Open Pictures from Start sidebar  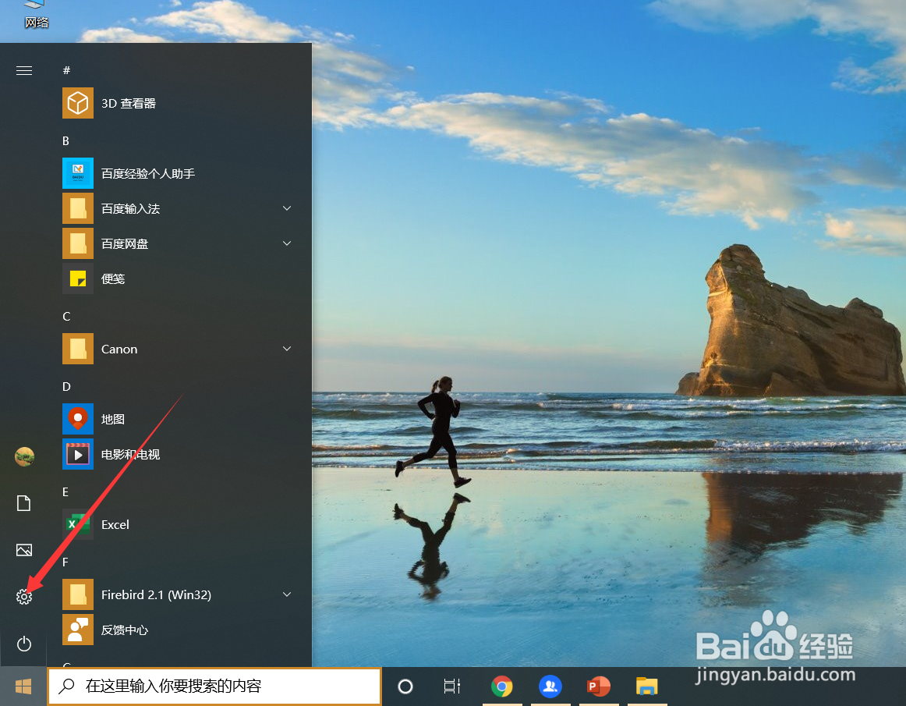click(x=23, y=550)
